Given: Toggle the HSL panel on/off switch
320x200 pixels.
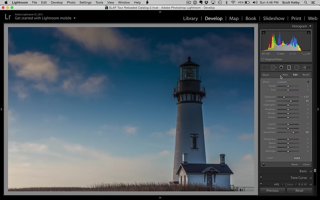Looking at the screenshot, I should 261,184.
